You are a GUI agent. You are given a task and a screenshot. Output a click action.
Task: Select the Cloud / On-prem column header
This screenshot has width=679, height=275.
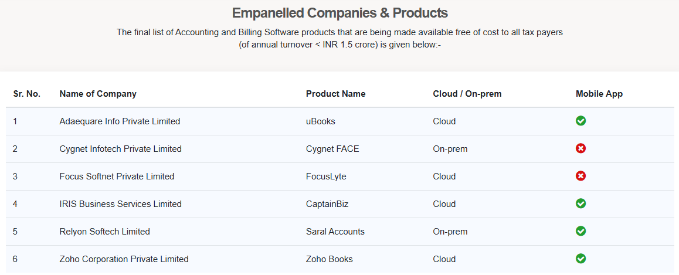[467, 94]
